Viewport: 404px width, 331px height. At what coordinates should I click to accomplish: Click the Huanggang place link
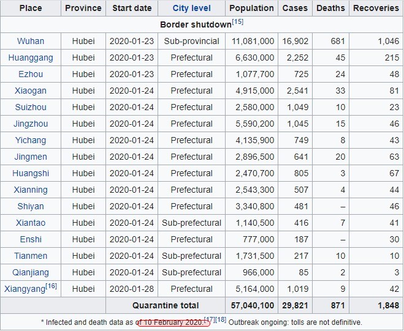pyautogui.click(x=31, y=58)
